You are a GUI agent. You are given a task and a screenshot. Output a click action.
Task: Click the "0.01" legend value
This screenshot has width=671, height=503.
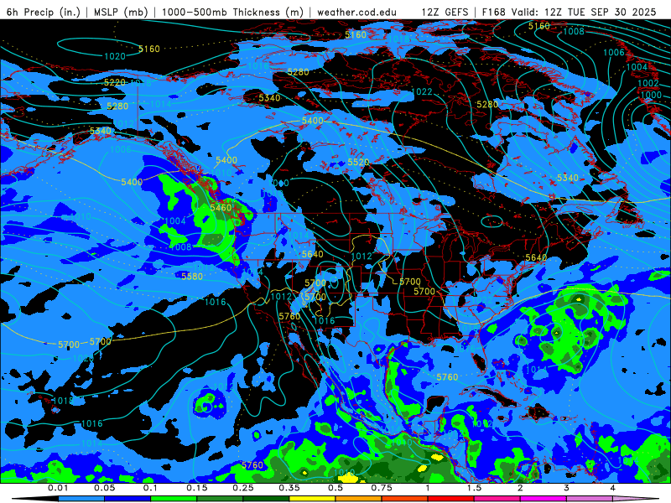click(58, 488)
